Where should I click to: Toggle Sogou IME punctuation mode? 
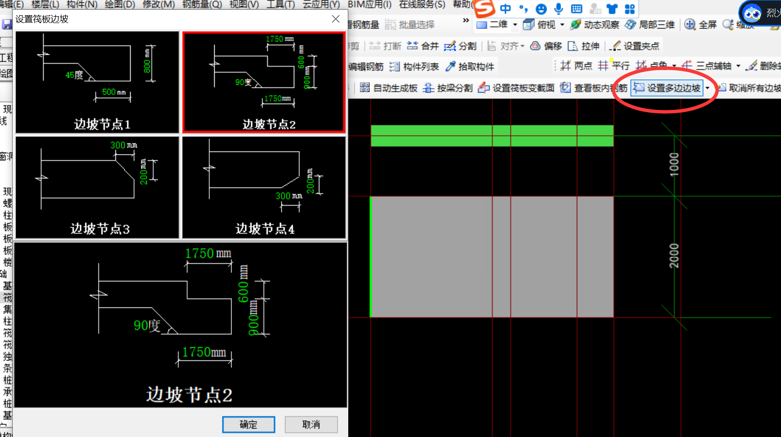pos(524,9)
